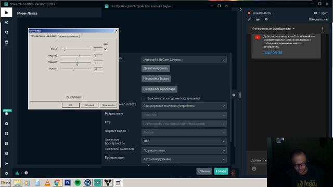Open Photoshop from the taskbar

[68, 182]
